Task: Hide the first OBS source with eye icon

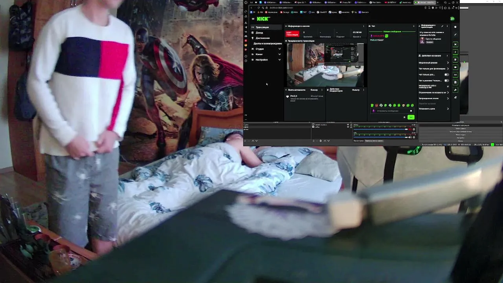Action: [x=348, y=125]
